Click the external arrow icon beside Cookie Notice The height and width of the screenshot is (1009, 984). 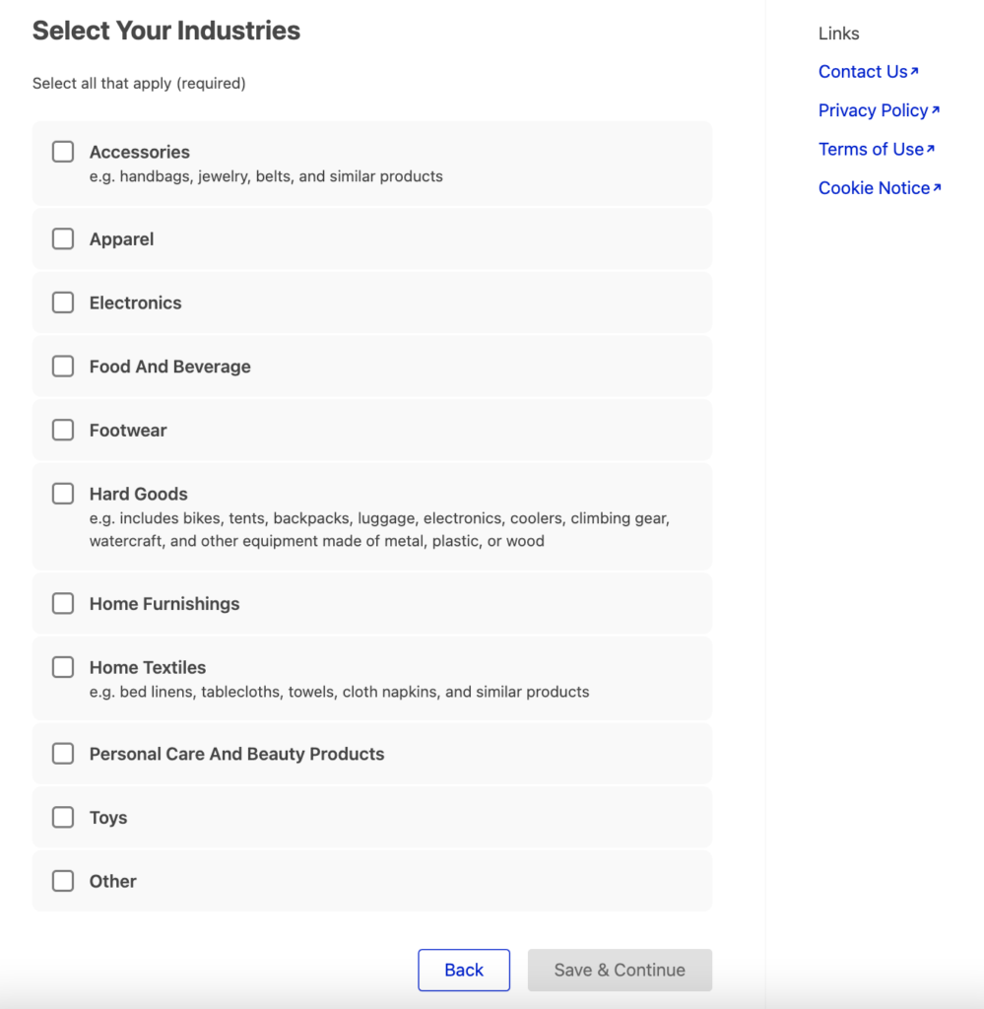coord(937,187)
